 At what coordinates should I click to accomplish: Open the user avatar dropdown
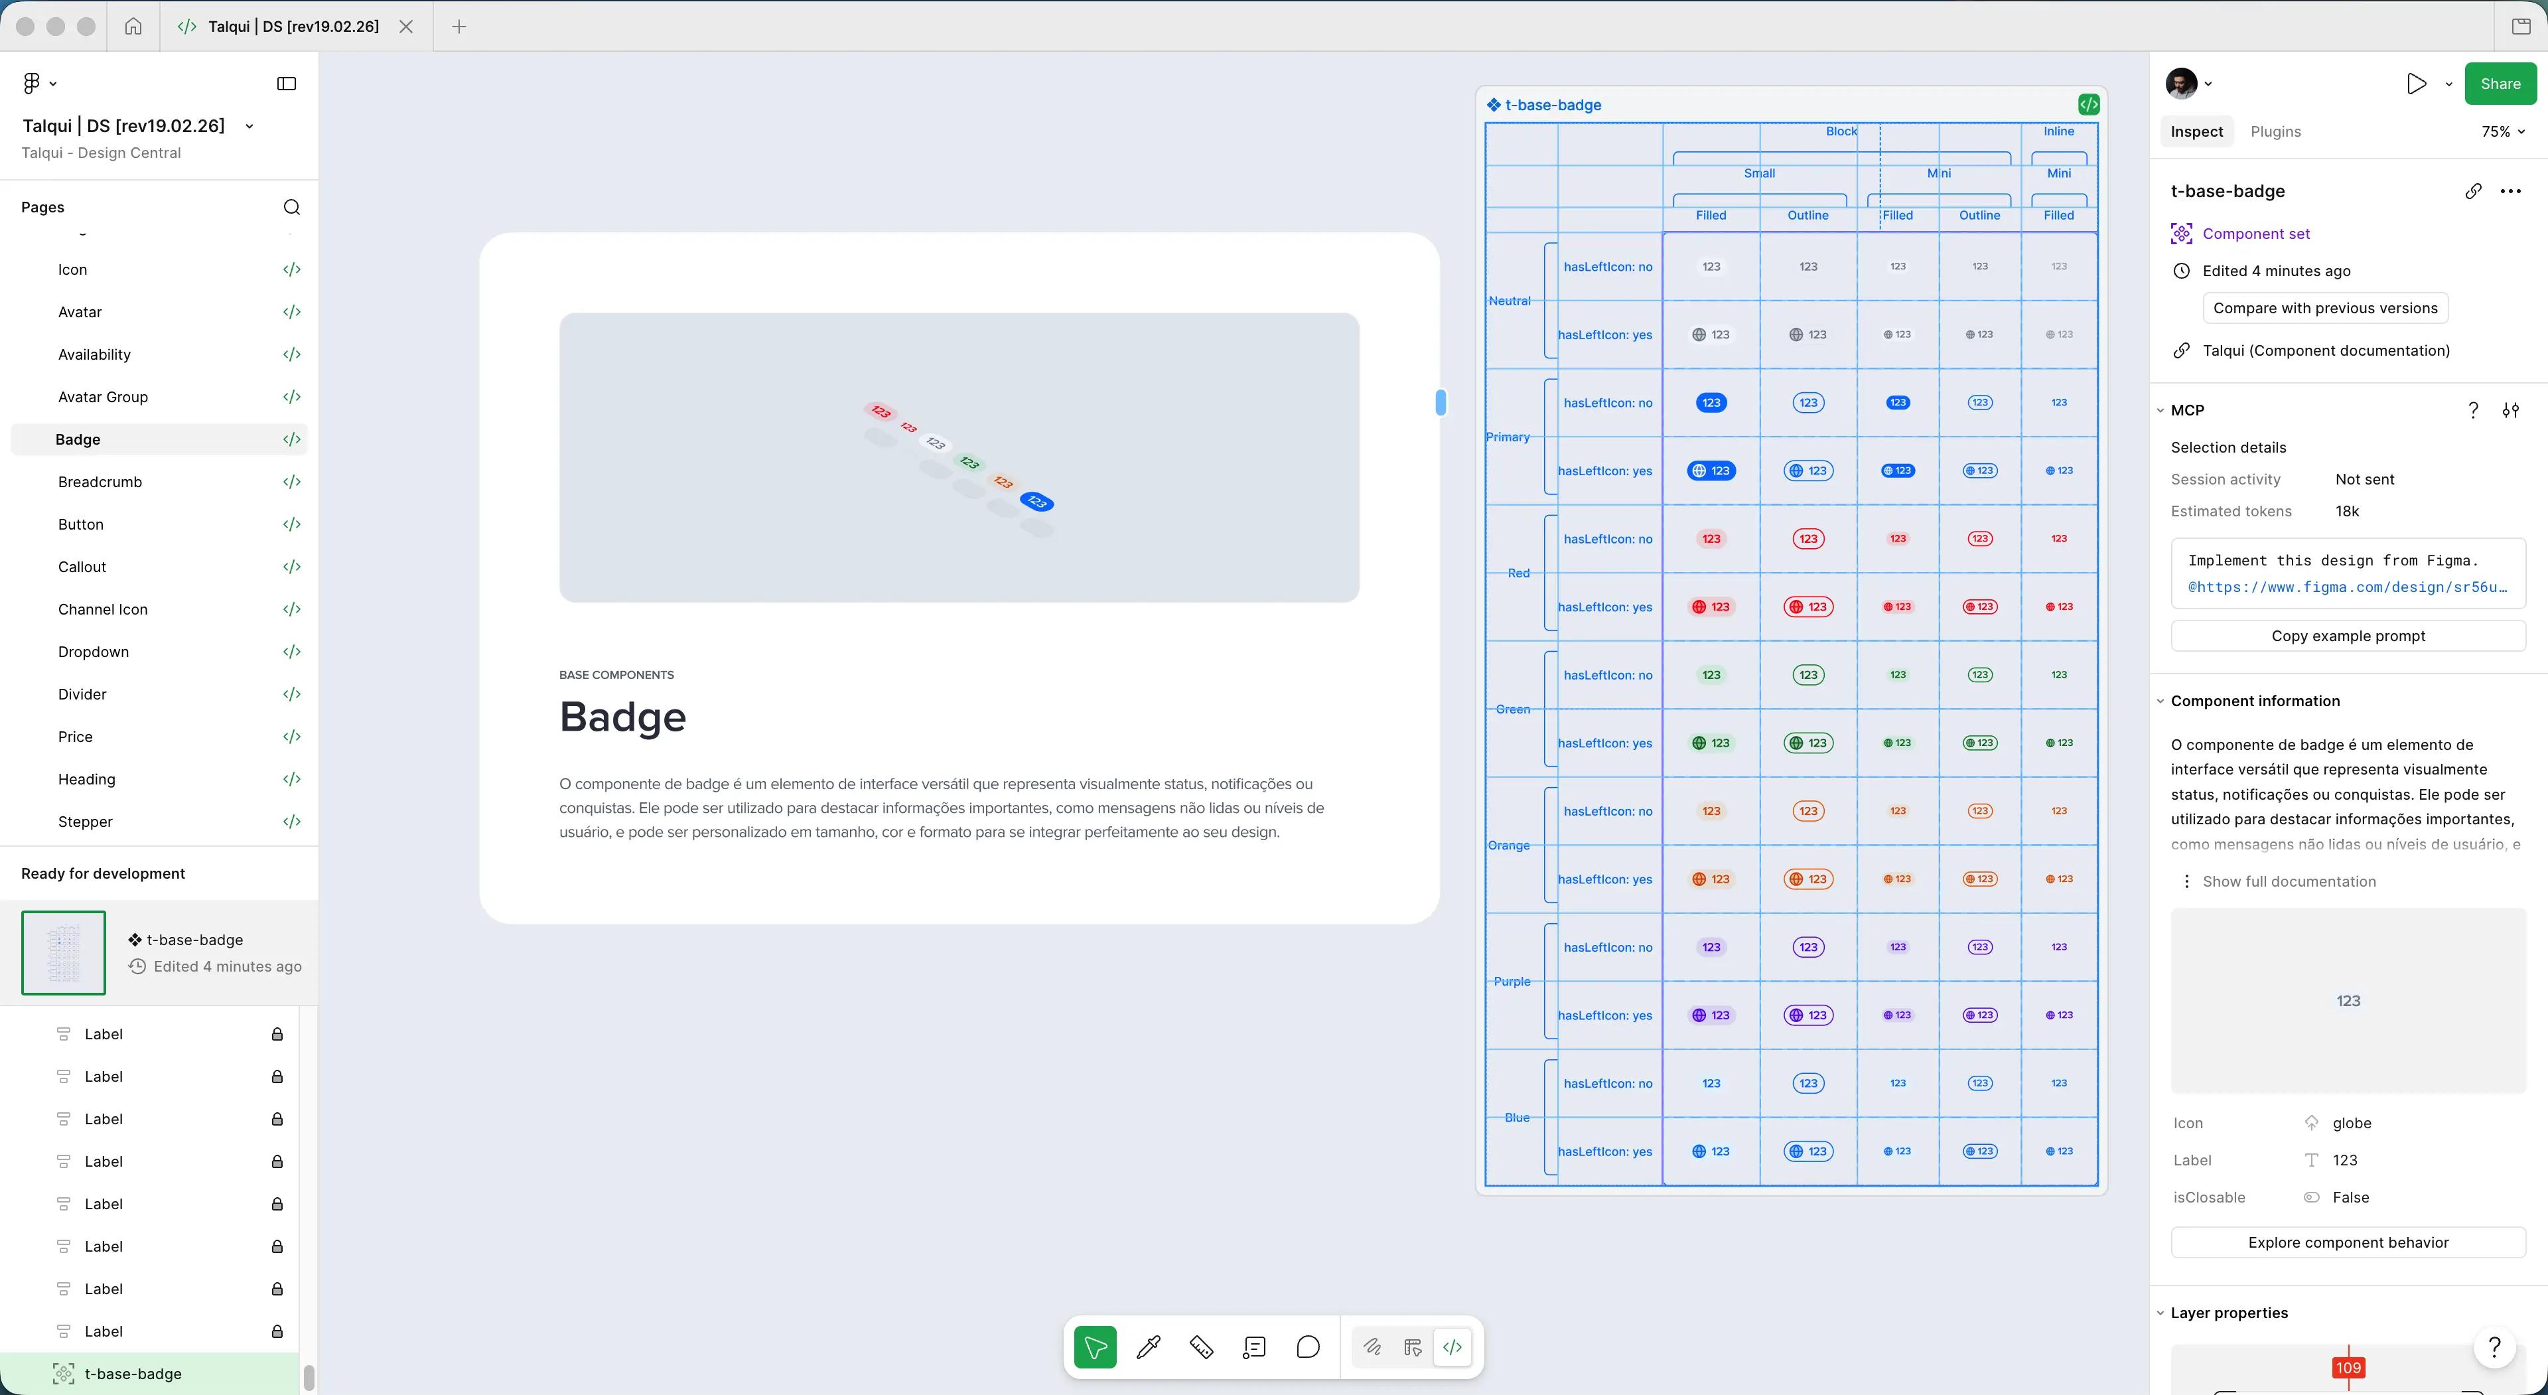tap(2189, 83)
